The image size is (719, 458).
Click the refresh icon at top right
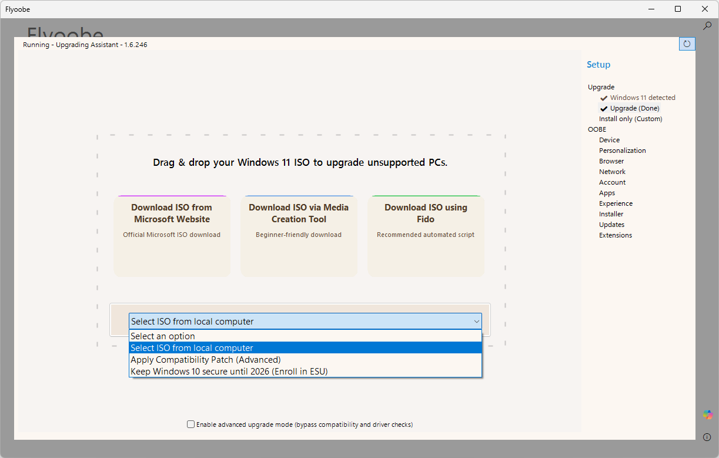(x=687, y=44)
